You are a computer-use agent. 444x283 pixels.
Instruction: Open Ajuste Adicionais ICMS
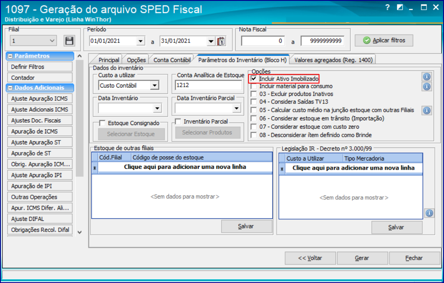[40, 110]
